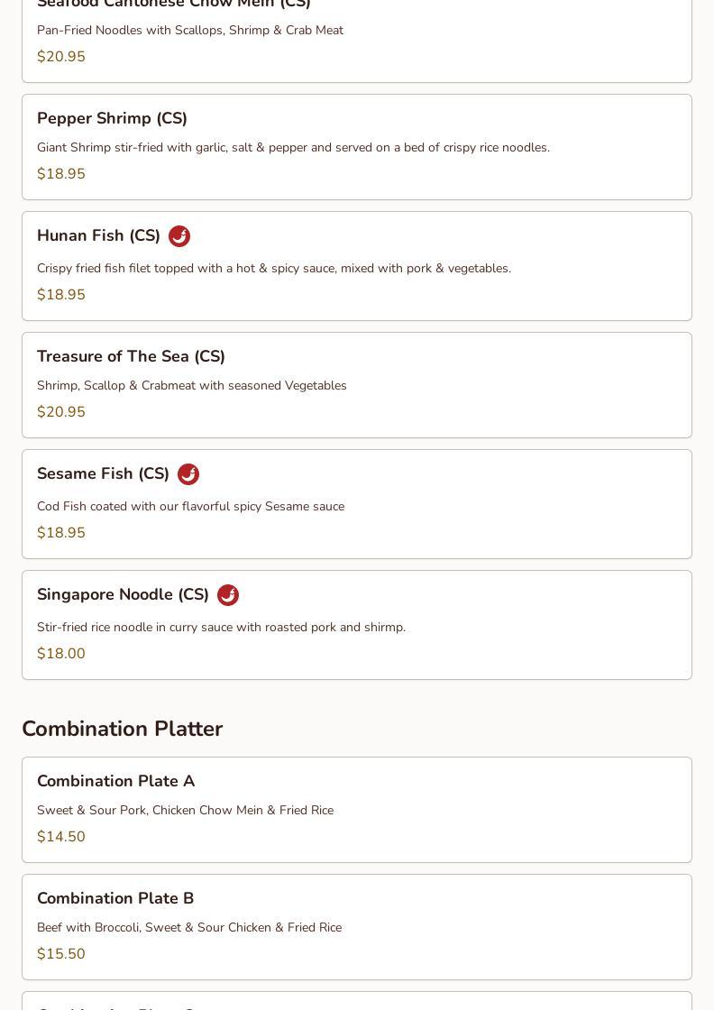Screen dimensions: 714x1010
Task: Click the Cod Fish spicy Sesame sauce description
Action: coord(190,506)
